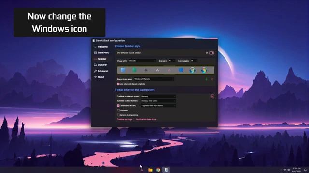Select the Taskbar section in sidebar
Screen dimensions: 309x173
tap(100, 59)
